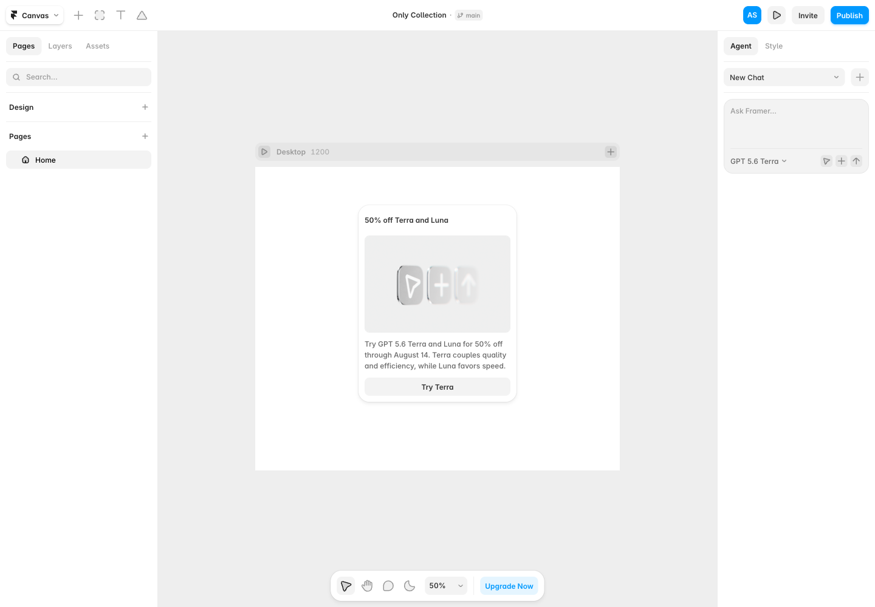
Task: Switch to the Agent tab
Action: coord(741,46)
